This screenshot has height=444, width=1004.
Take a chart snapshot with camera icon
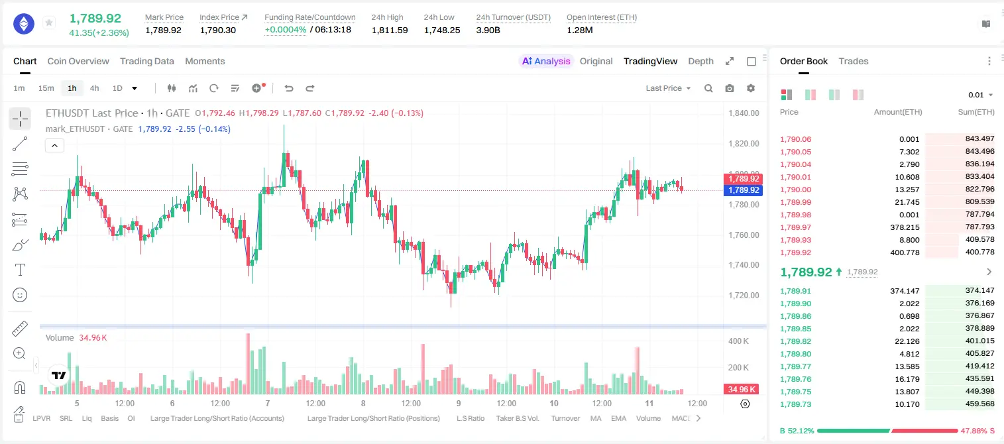(x=730, y=88)
